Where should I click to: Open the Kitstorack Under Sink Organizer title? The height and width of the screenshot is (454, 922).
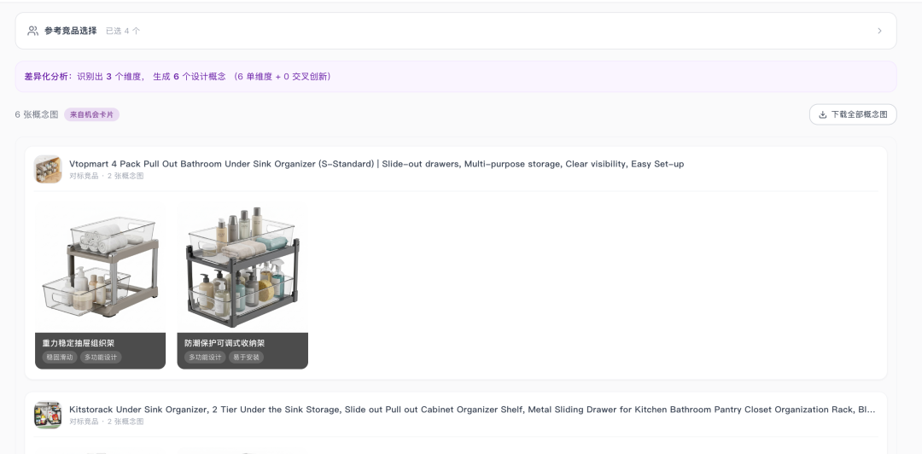(472, 410)
